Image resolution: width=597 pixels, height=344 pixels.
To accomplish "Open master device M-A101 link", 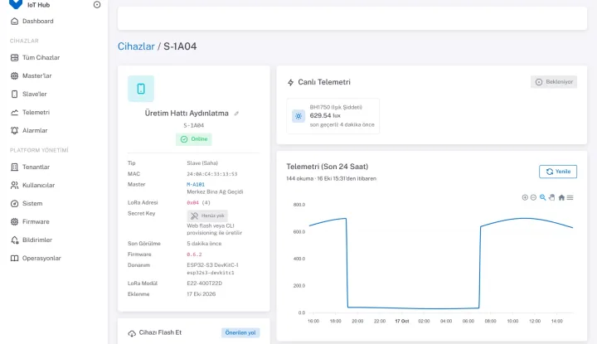I will click(x=196, y=185).
